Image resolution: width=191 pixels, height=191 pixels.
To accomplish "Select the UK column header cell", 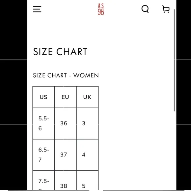I will [x=87, y=97].
